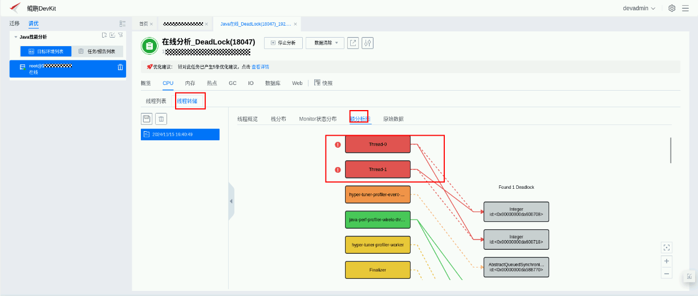698x296 pixels.
Task: Select the 2024/11/15 16:40:49 dump entry
Action: 180,135
